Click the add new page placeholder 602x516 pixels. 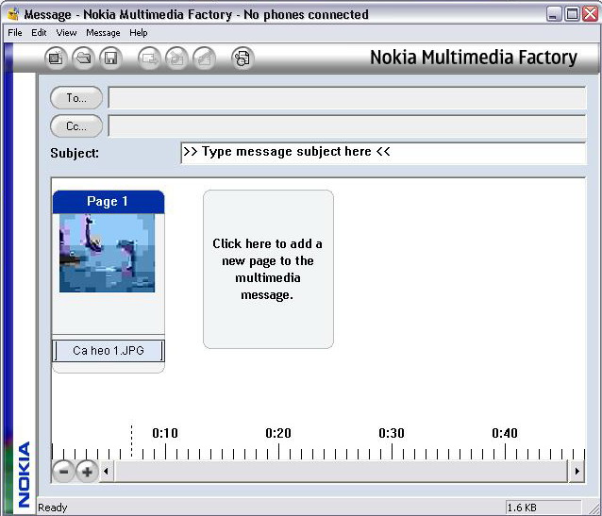point(268,269)
